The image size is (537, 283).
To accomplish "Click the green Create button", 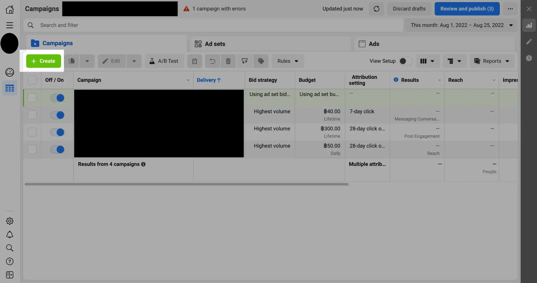I will pos(44,61).
